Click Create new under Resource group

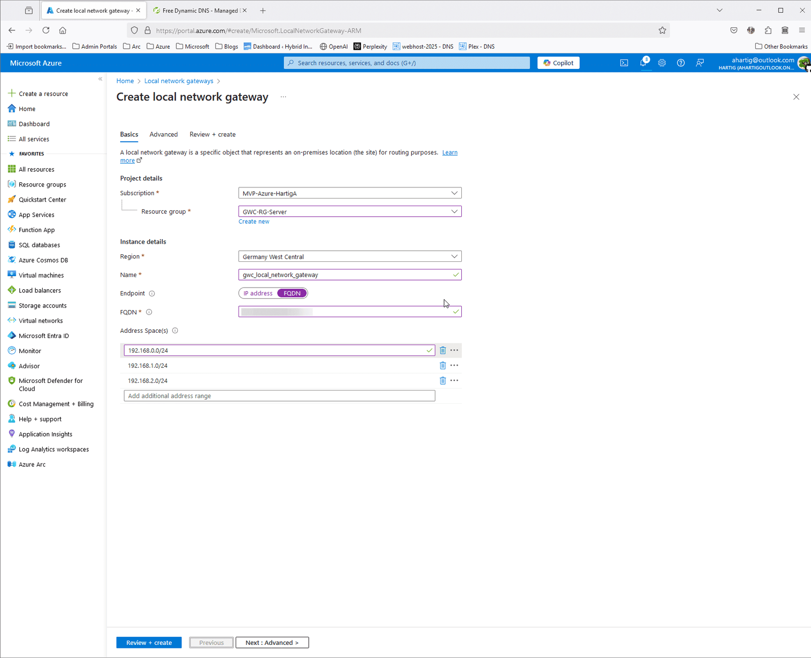[253, 221]
